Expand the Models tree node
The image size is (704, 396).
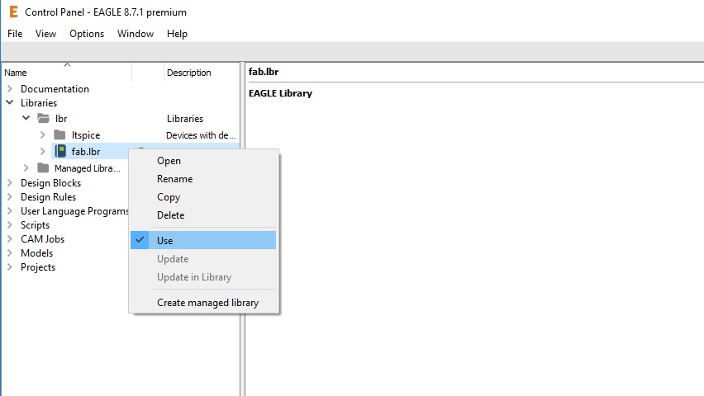(9, 252)
